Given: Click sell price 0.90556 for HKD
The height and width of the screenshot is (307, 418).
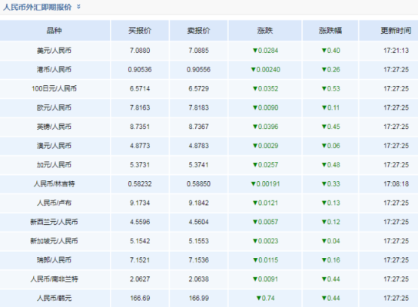Looking at the screenshot, I should (198, 70).
